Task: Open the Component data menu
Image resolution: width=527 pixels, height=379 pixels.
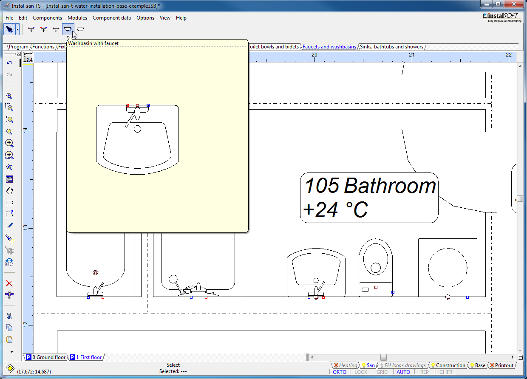Action: 112,18
